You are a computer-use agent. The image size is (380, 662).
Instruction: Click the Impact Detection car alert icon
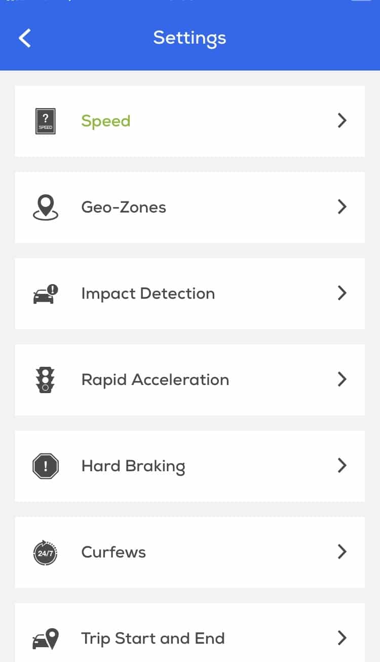tap(46, 294)
